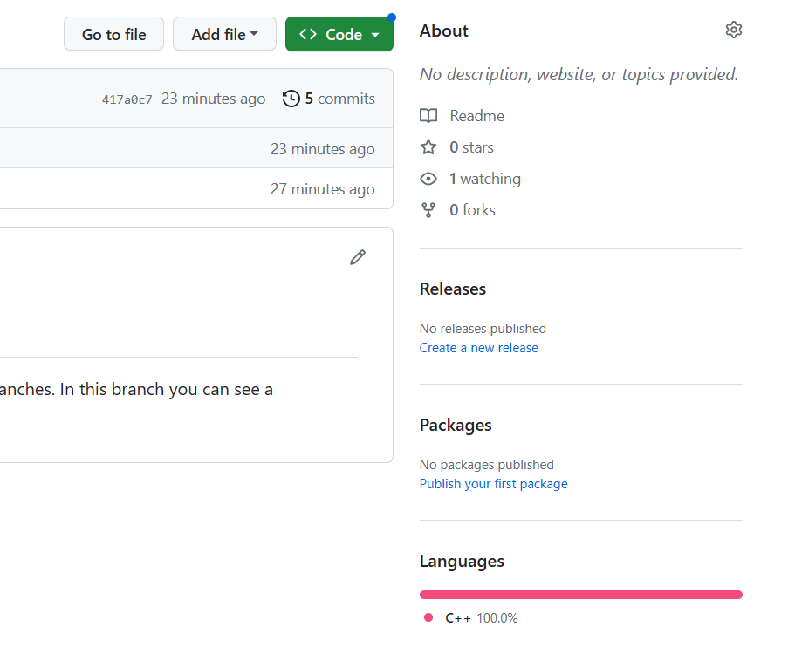Open the Readme link in About
The image size is (788, 647).
coord(476,116)
